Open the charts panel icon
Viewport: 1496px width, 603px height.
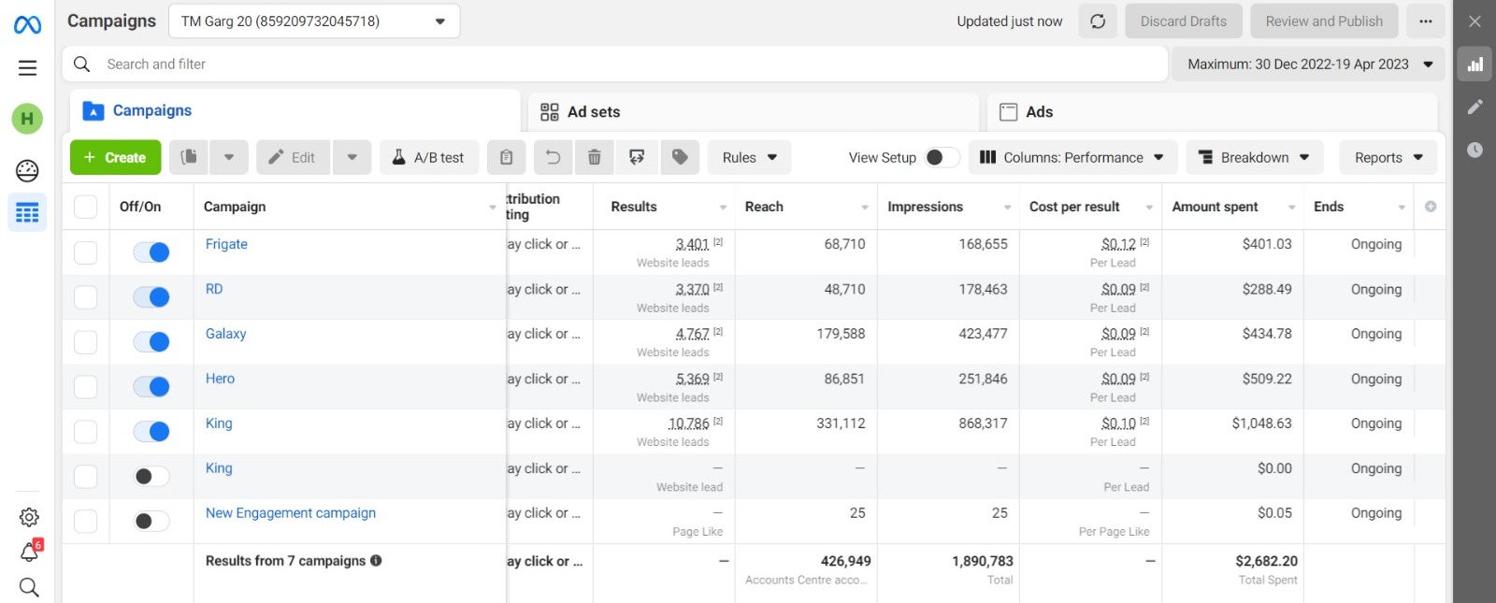1474,65
